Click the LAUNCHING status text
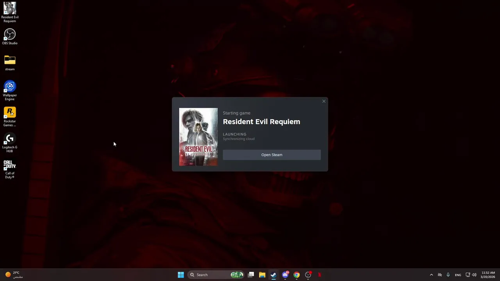The image size is (500, 281). [234, 134]
